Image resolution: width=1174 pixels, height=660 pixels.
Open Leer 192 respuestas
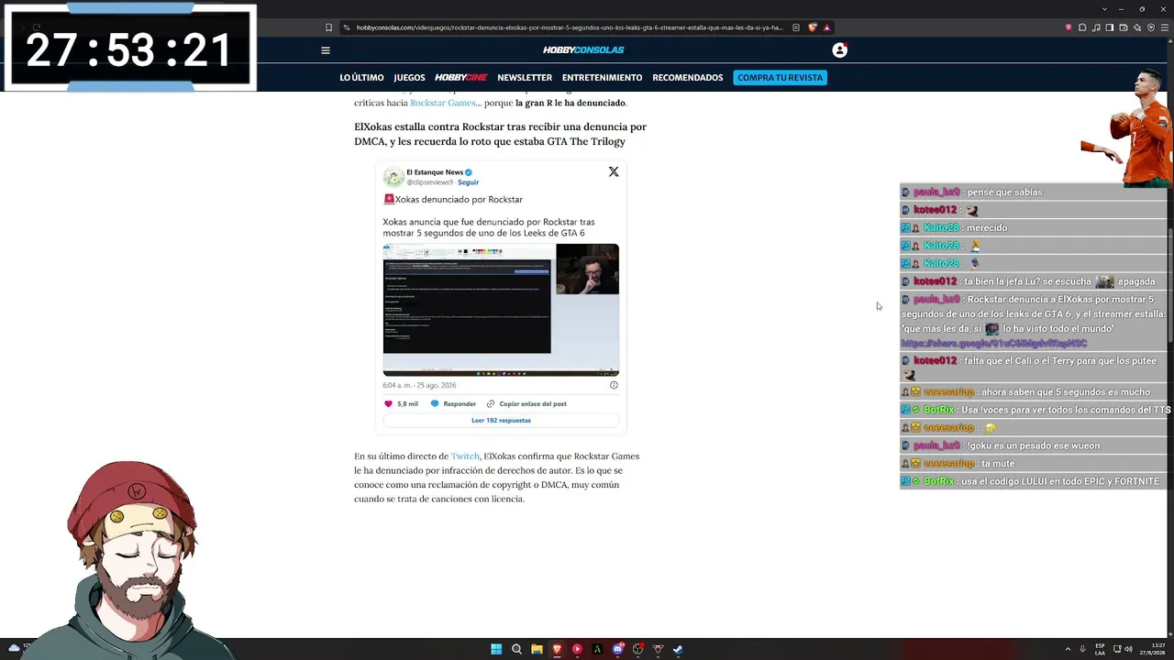[501, 420]
